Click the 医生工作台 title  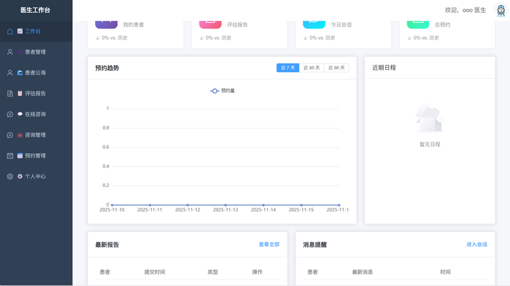point(36,10)
